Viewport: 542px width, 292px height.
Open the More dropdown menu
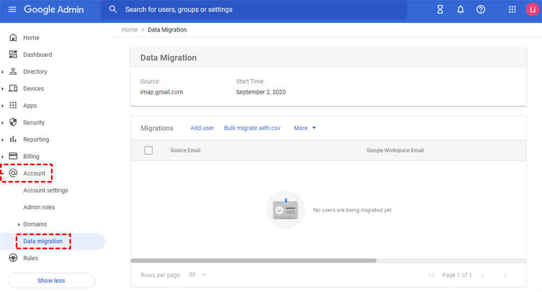[305, 128]
